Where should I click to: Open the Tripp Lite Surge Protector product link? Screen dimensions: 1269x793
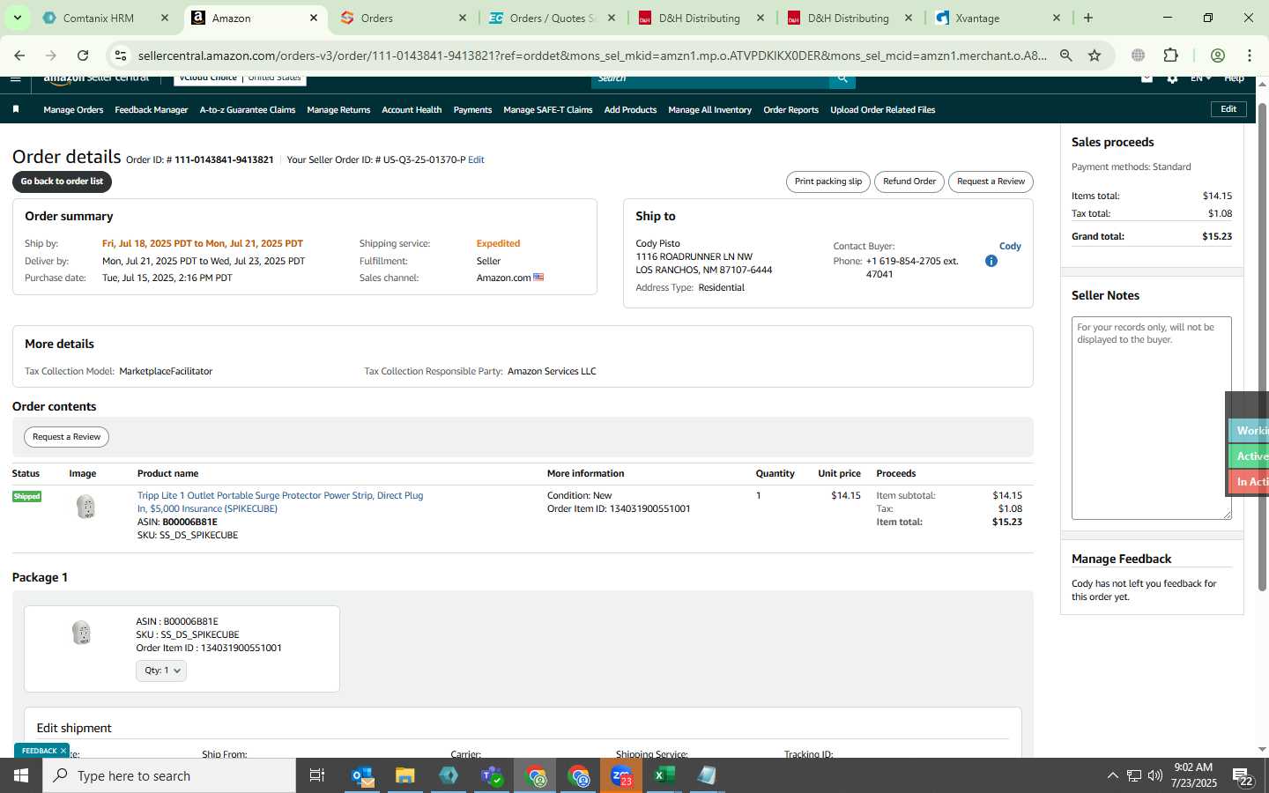pos(280,502)
